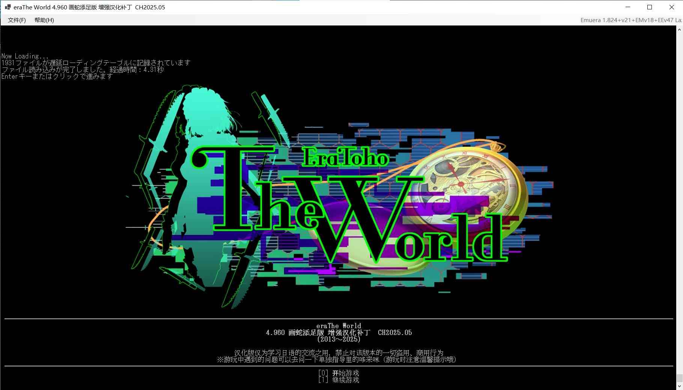Open the 文件(F) menu

point(17,20)
